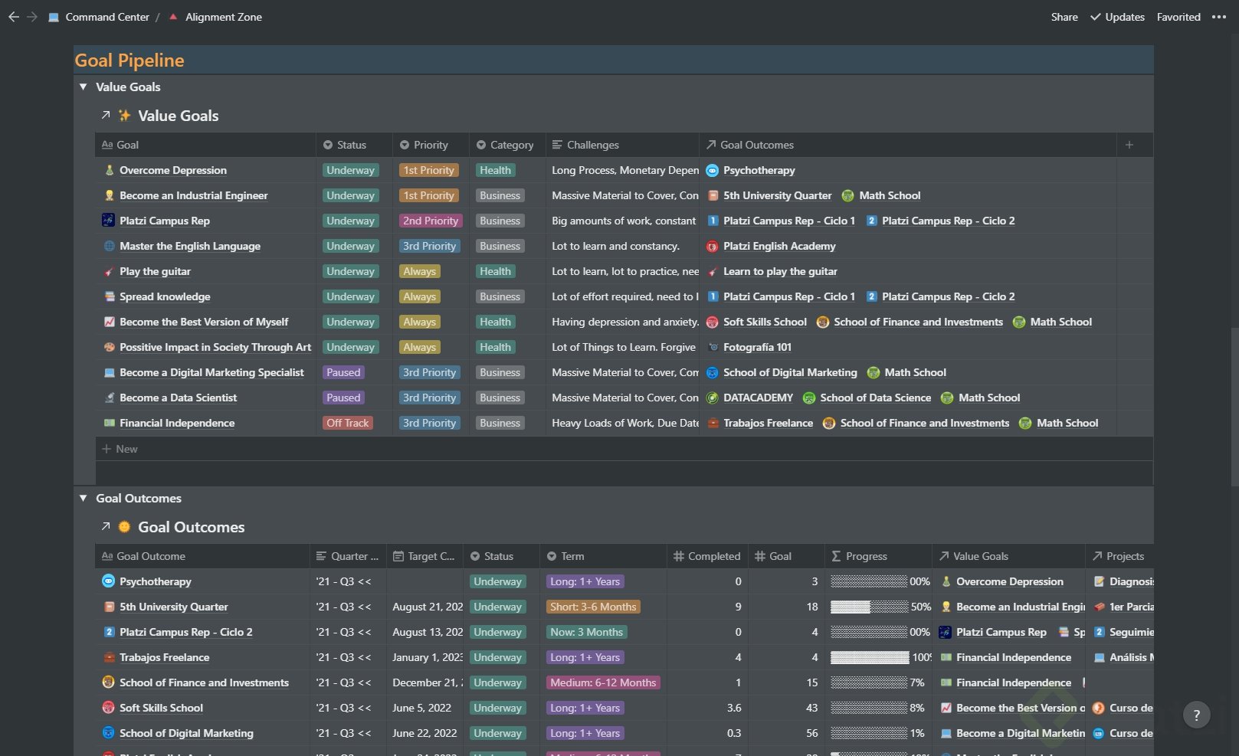This screenshot has height=756, width=1239.
Task: Go forward using the forward arrow
Action: 32,17
